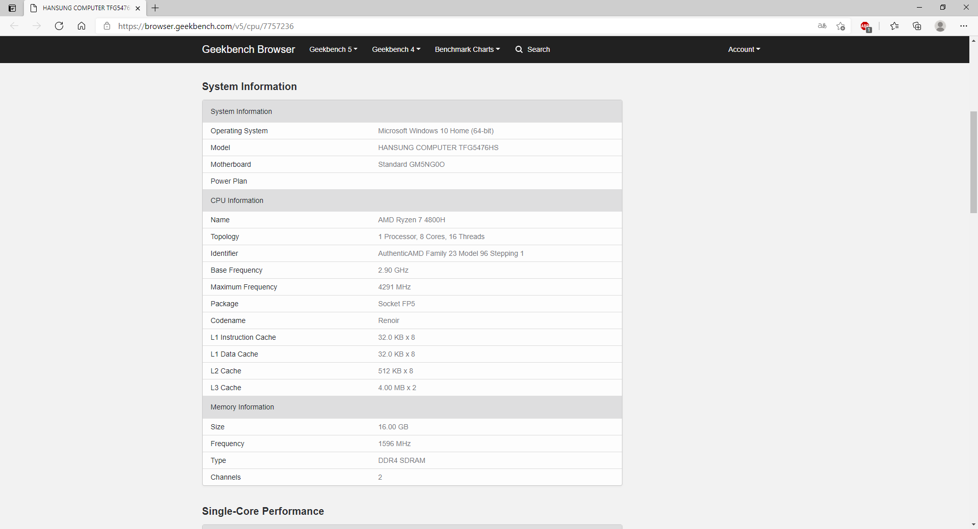
Task: Click the scrollbar up arrow
Action: pos(973,41)
